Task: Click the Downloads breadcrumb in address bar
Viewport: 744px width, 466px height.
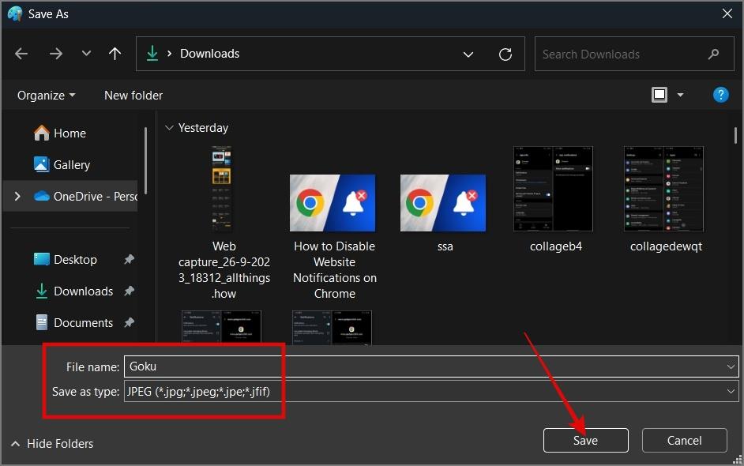Action: pyautogui.click(x=210, y=54)
